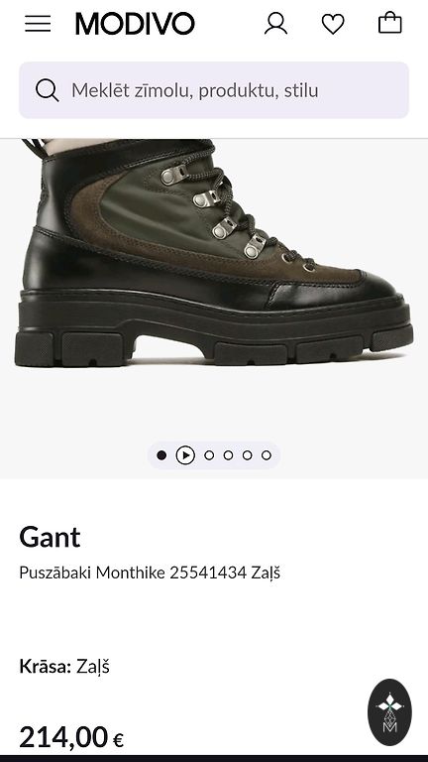428x762 pixels.
Task: Select the fourth gallery indicator dot
Action: click(x=228, y=455)
